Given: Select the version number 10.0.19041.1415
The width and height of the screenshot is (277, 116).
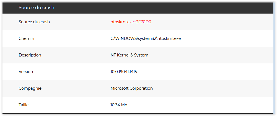Looking at the screenshot, I should coord(124,72).
